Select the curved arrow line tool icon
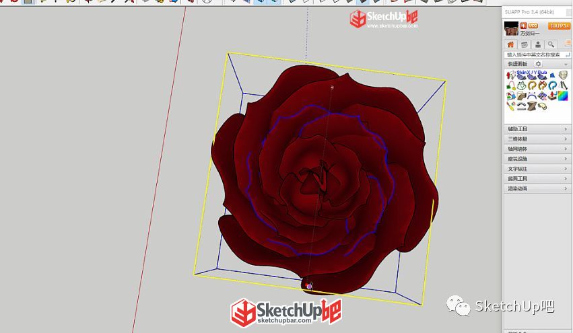 [x=521, y=106]
